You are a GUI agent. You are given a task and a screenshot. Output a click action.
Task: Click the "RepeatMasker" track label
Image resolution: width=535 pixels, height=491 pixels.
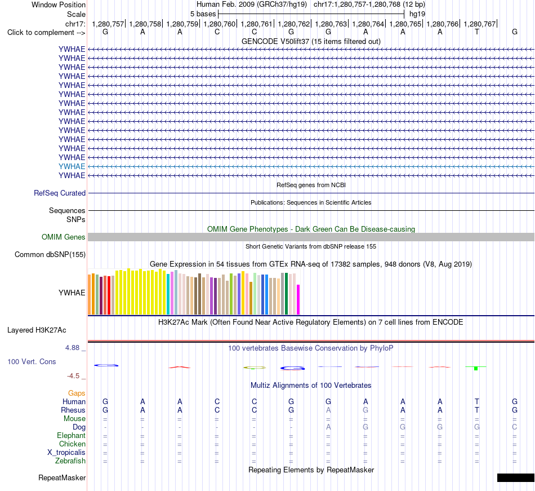pyautogui.click(x=62, y=478)
